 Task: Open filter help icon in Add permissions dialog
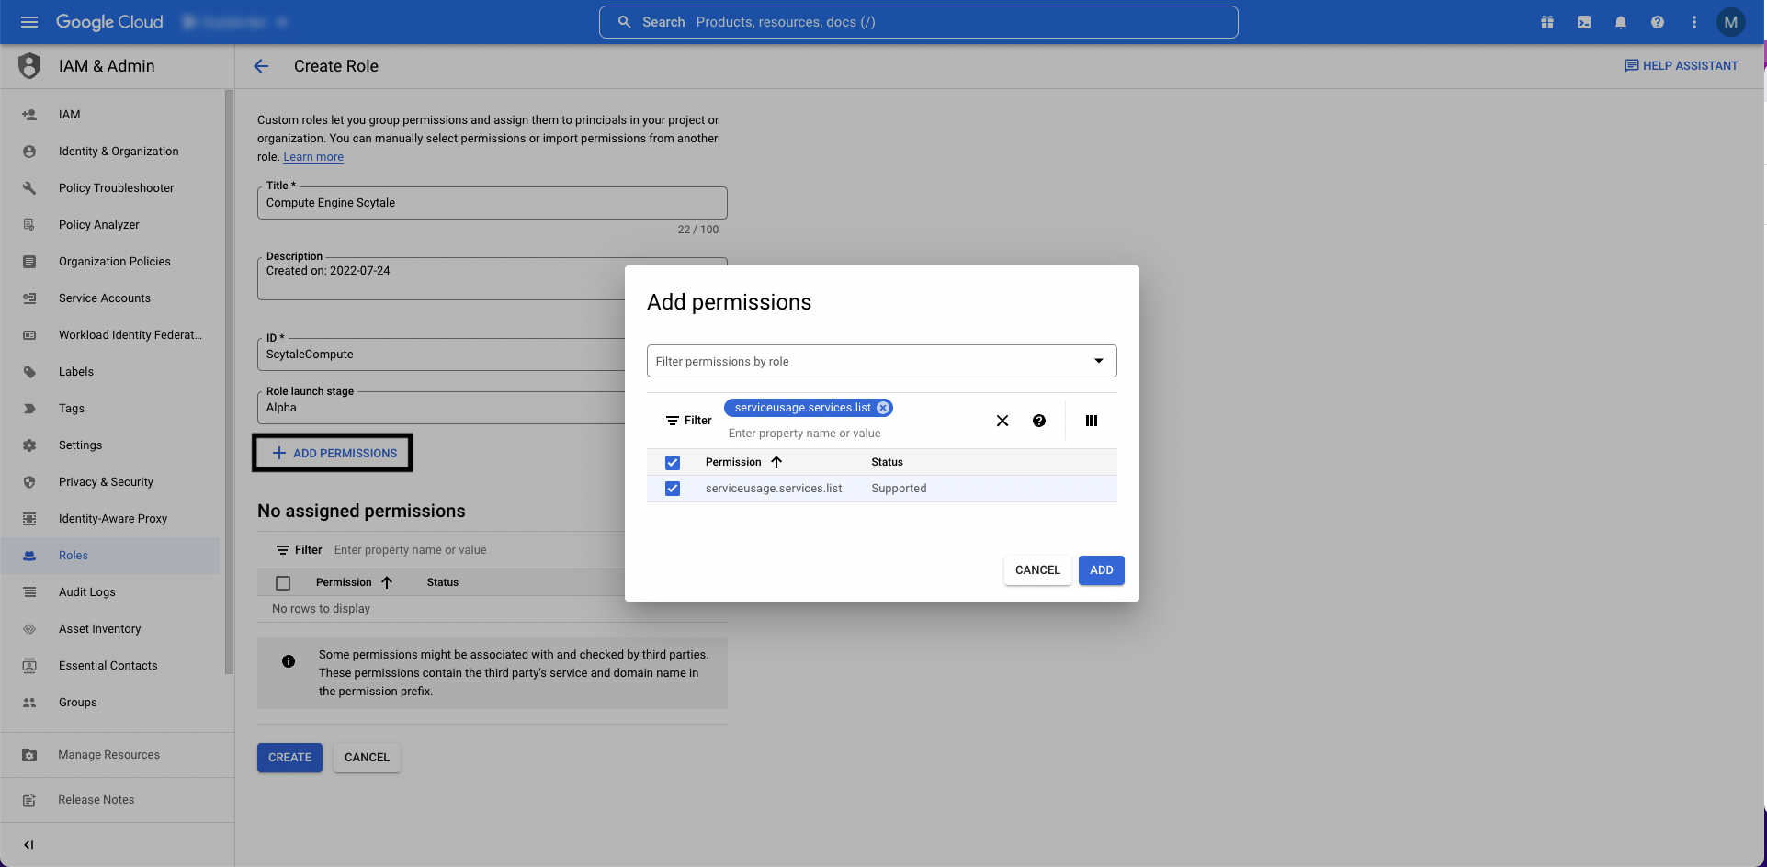(x=1039, y=421)
